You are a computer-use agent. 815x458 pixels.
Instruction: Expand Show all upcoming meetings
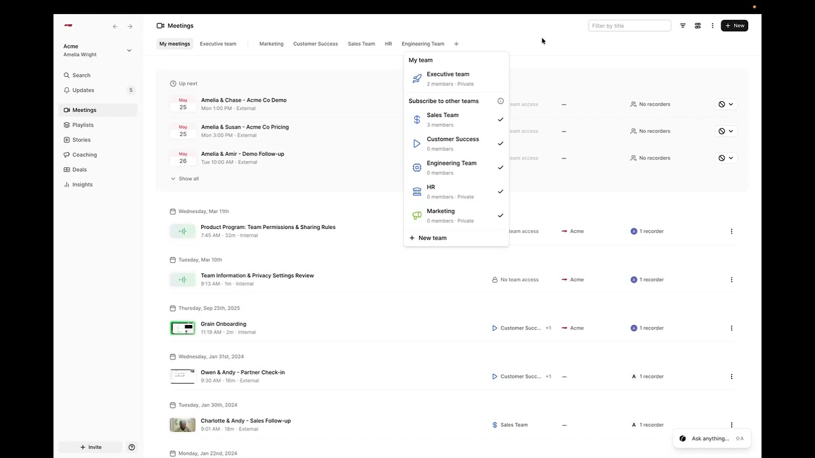(185, 179)
